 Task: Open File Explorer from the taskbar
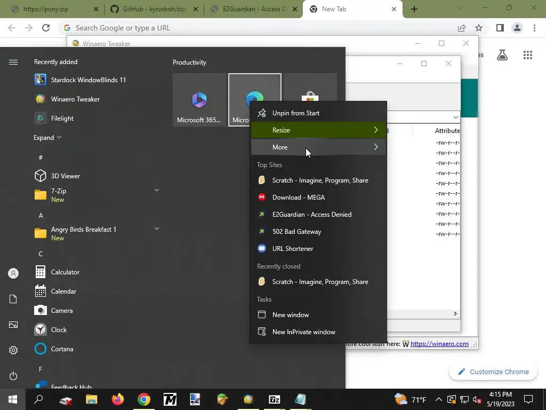pos(92,399)
